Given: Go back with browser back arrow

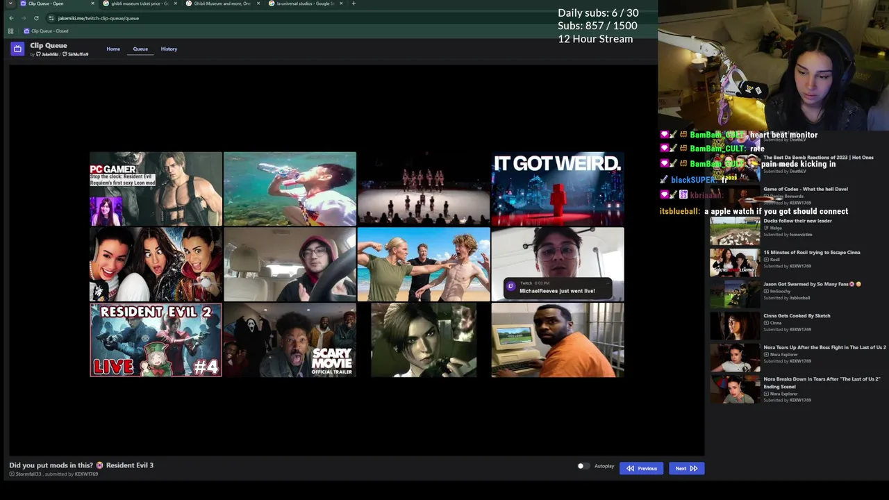Looking at the screenshot, I should point(11,18).
